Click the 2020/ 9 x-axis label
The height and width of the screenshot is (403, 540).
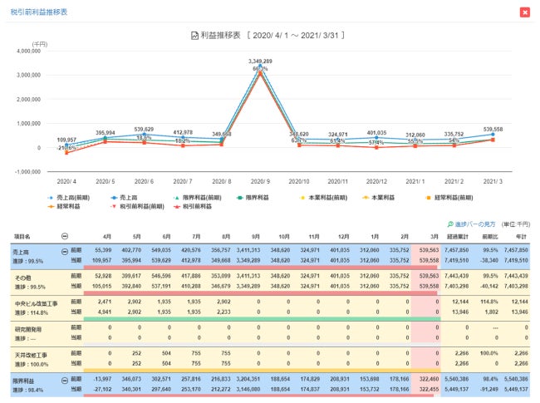(260, 181)
